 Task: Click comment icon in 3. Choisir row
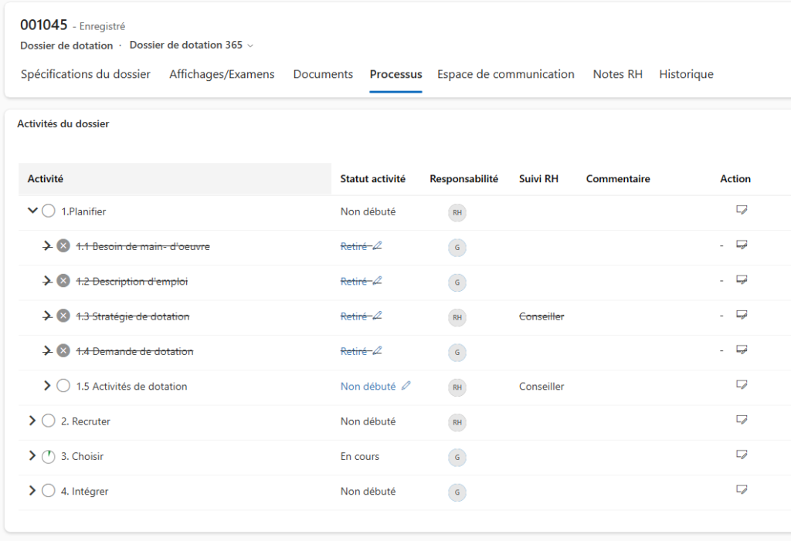click(x=742, y=455)
